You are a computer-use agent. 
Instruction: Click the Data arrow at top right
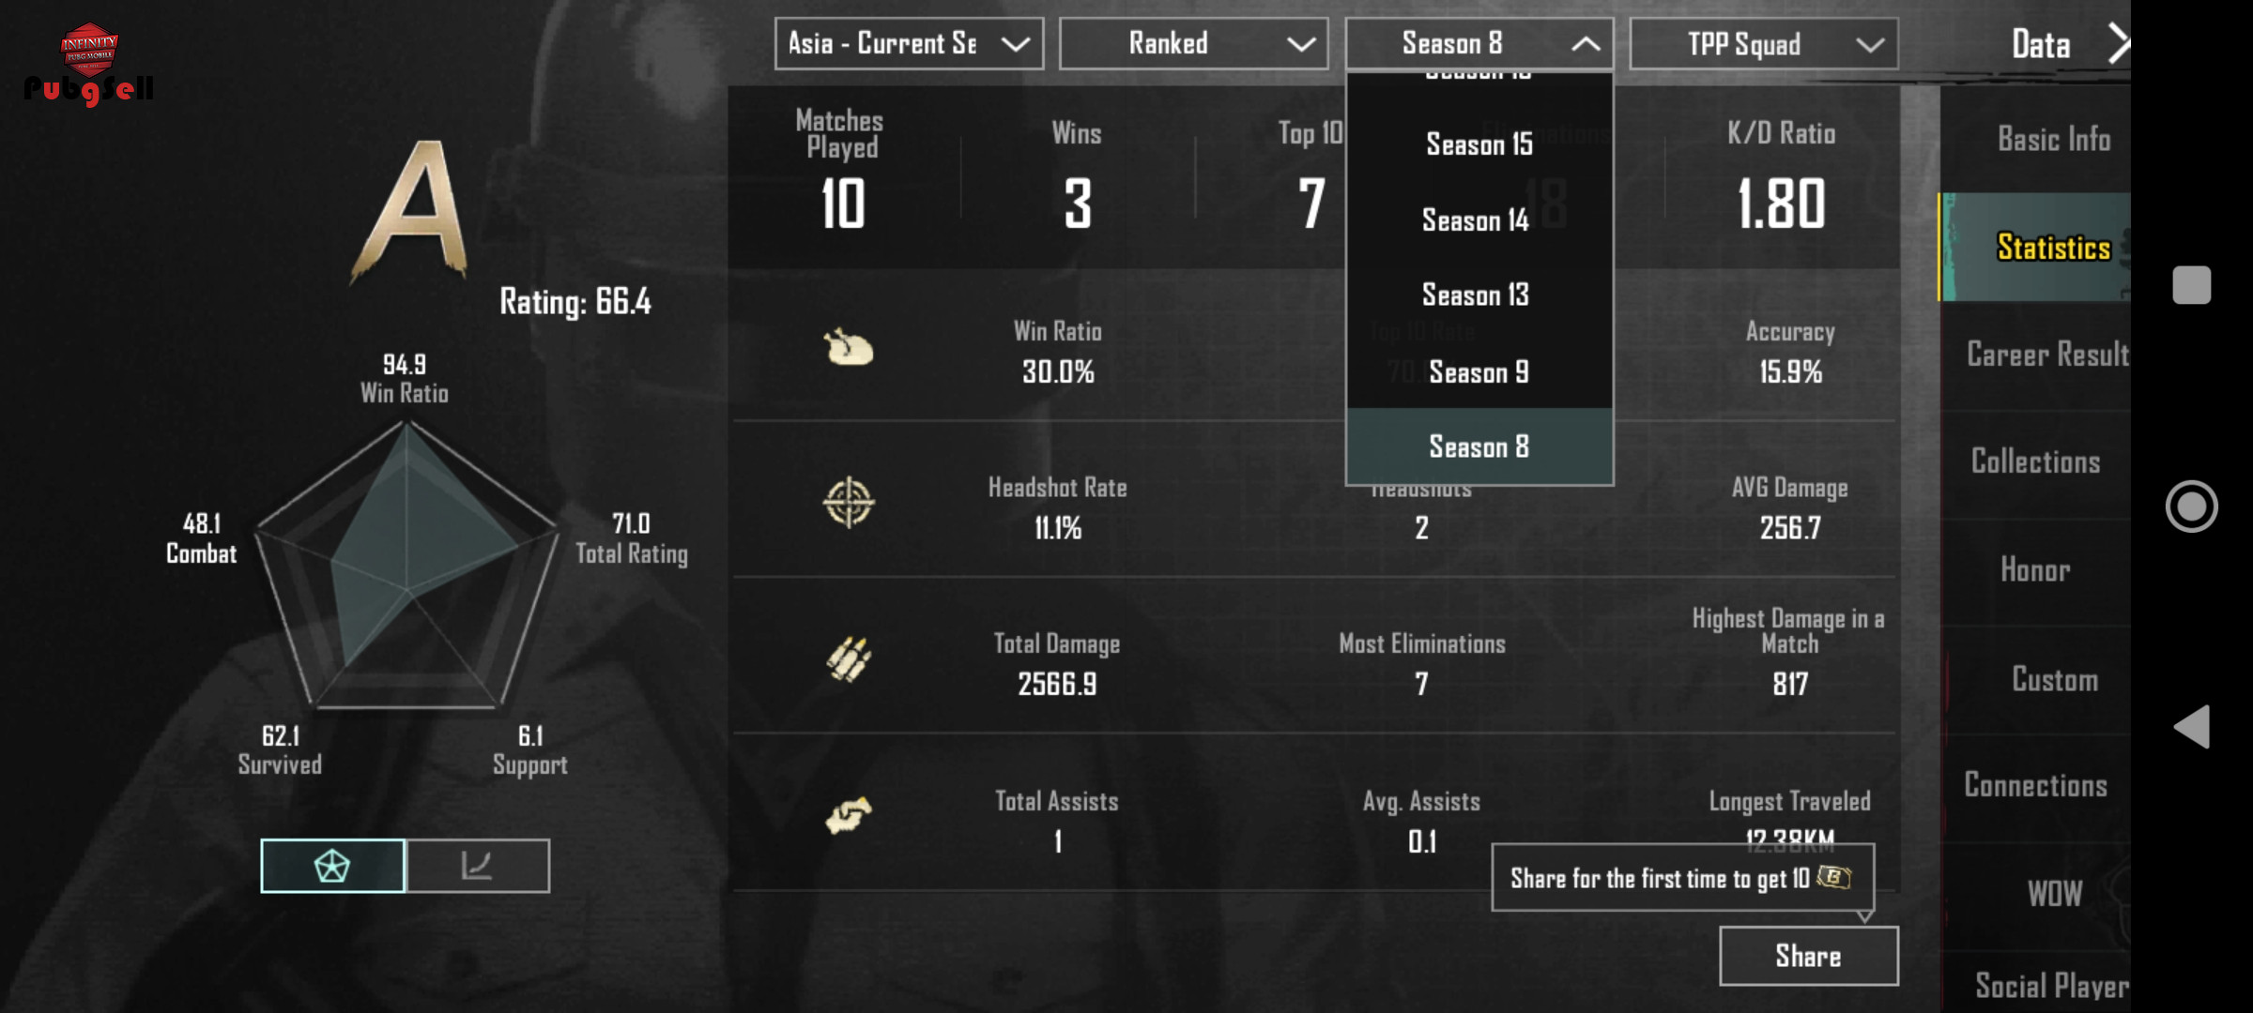tap(2117, 44)
